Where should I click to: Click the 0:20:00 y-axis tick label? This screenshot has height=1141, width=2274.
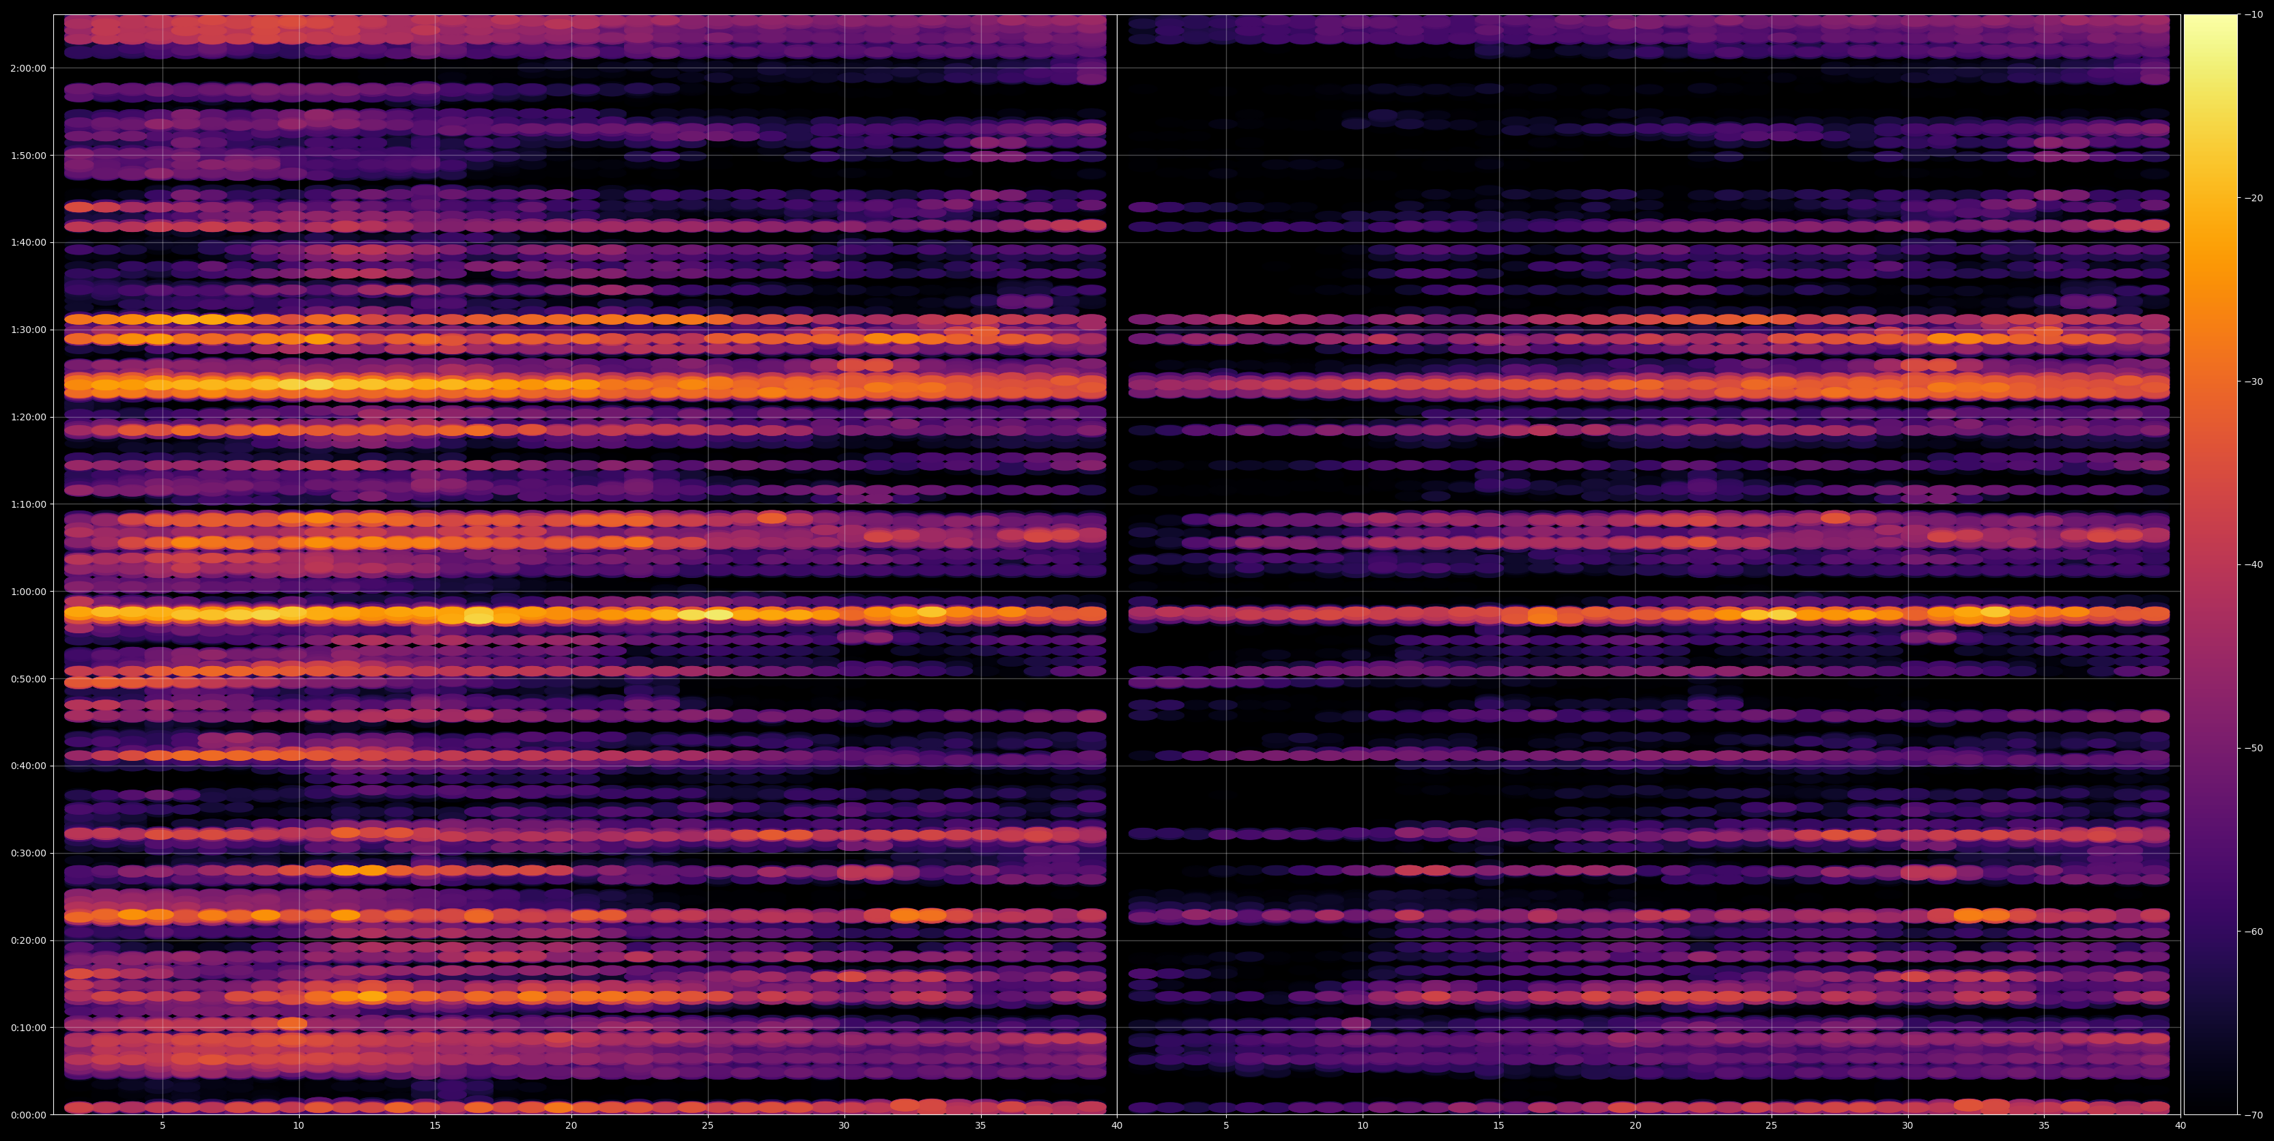[28, 940]
